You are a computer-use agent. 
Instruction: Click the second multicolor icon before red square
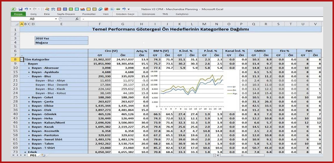(x=53, y=9)
